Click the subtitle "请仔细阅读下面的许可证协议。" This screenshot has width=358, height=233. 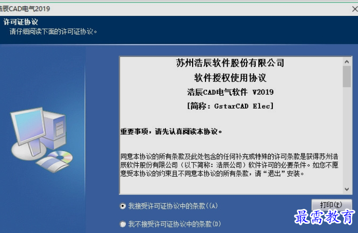pyautogui.click(x=53, y=31)
